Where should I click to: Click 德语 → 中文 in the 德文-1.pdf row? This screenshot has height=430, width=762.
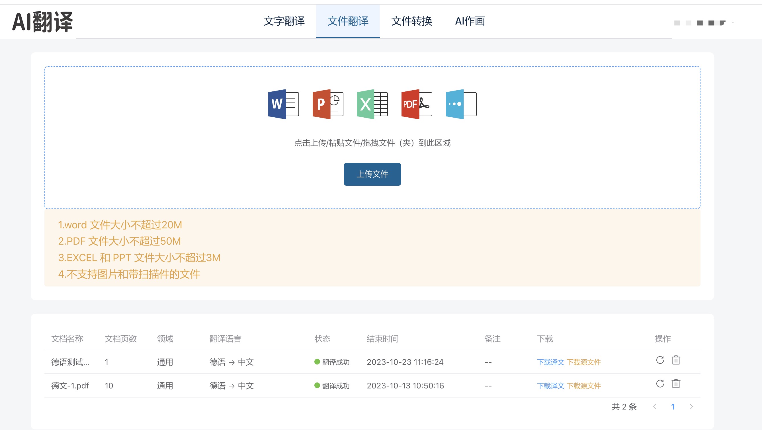pos(232,386)
